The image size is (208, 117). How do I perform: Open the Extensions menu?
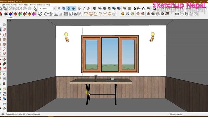coord(41,5)
